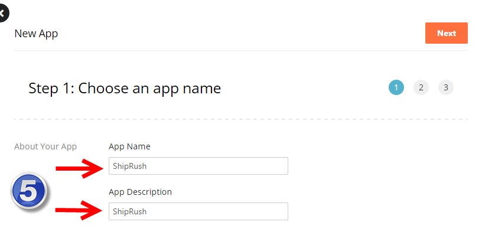482x235 pixels.
Task: Focus the App Description input field
Action: tap(198, 211)
